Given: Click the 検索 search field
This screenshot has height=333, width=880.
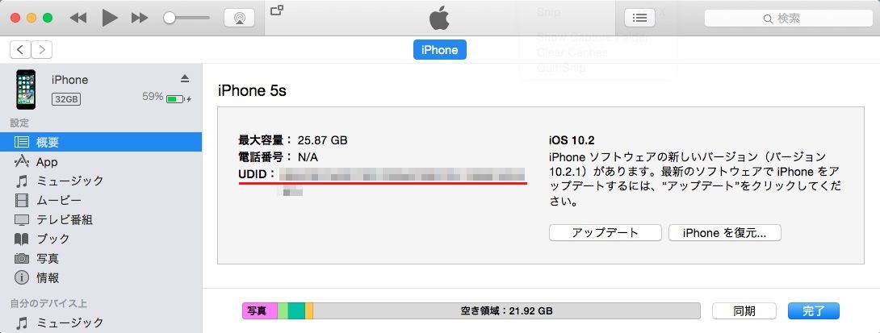Looking at the screenshot, I should click(789, 19).
